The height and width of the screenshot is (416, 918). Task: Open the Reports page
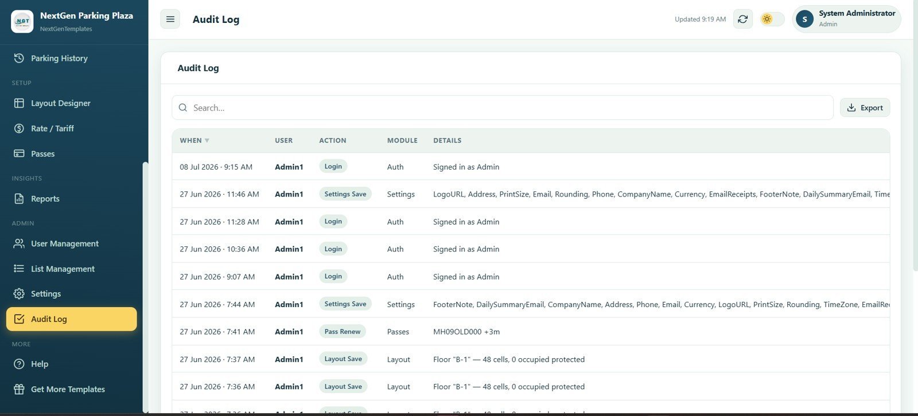pos(72,199)
